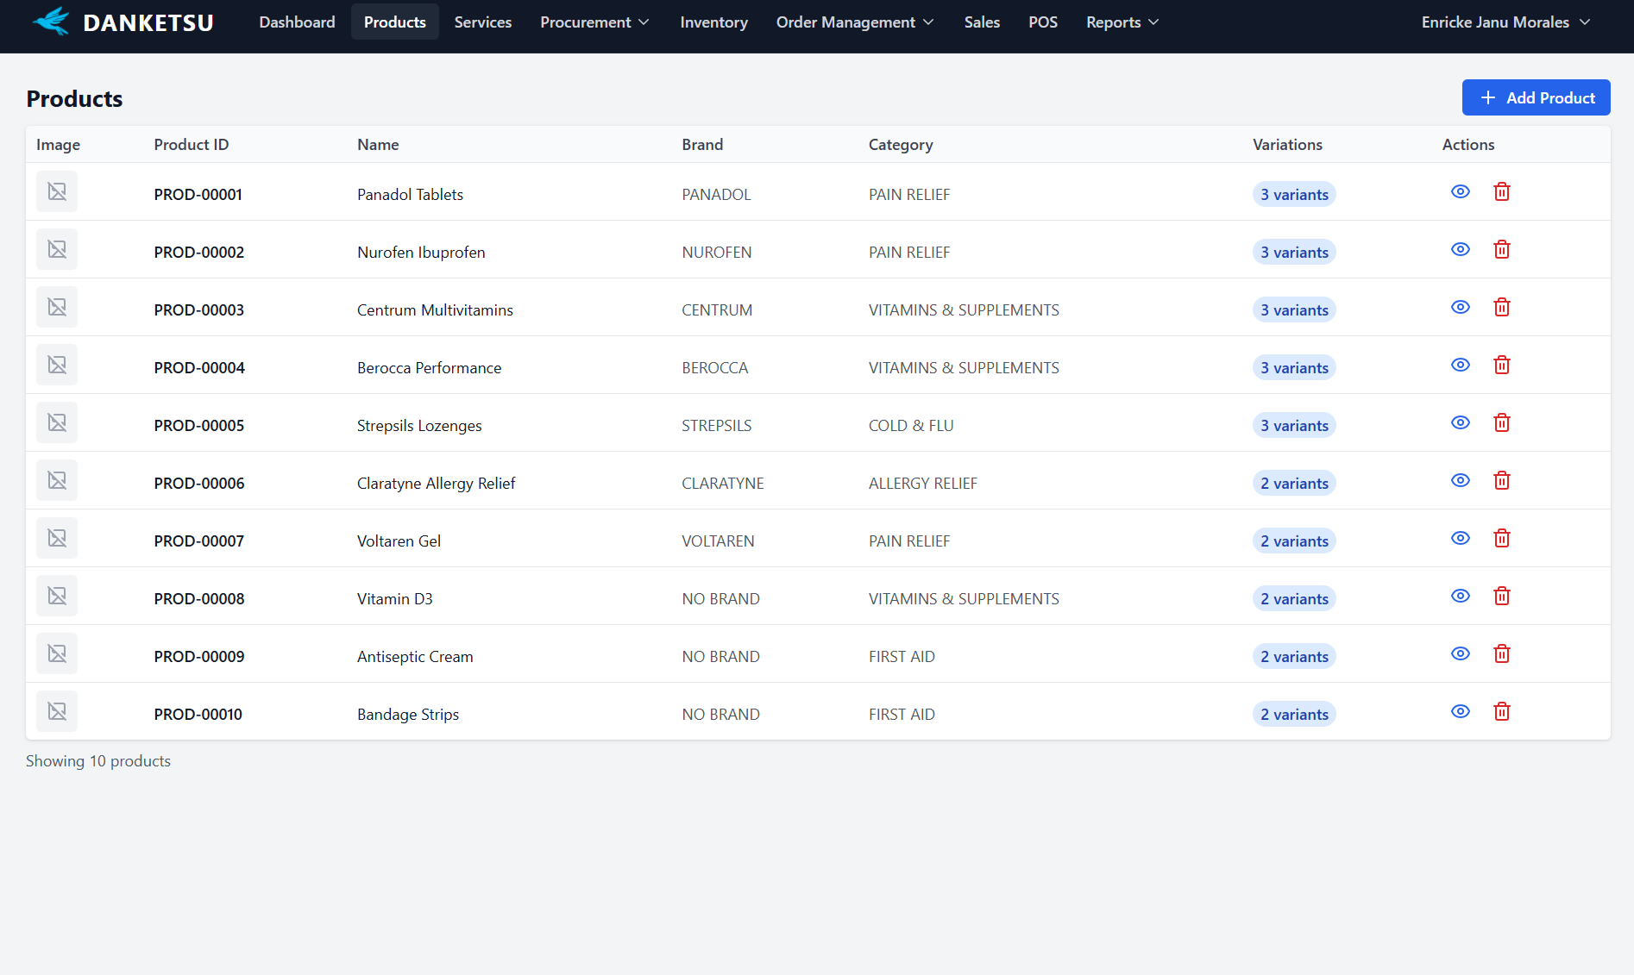
Task: Remove Strepsils Lozenges using trash icon
Action: [1501, 423]
